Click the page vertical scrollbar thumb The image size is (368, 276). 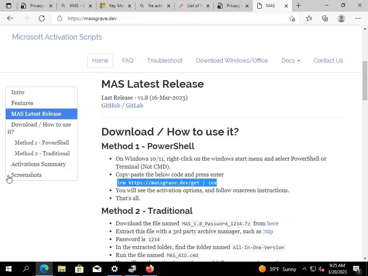365,80
